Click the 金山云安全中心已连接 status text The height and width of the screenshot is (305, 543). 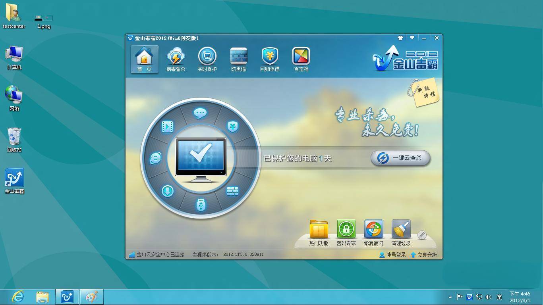click(160, 254)
